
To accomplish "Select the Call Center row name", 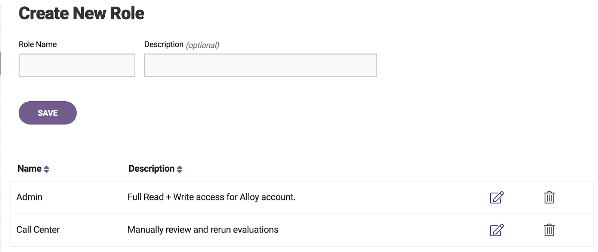I will (x=38, y=230).
